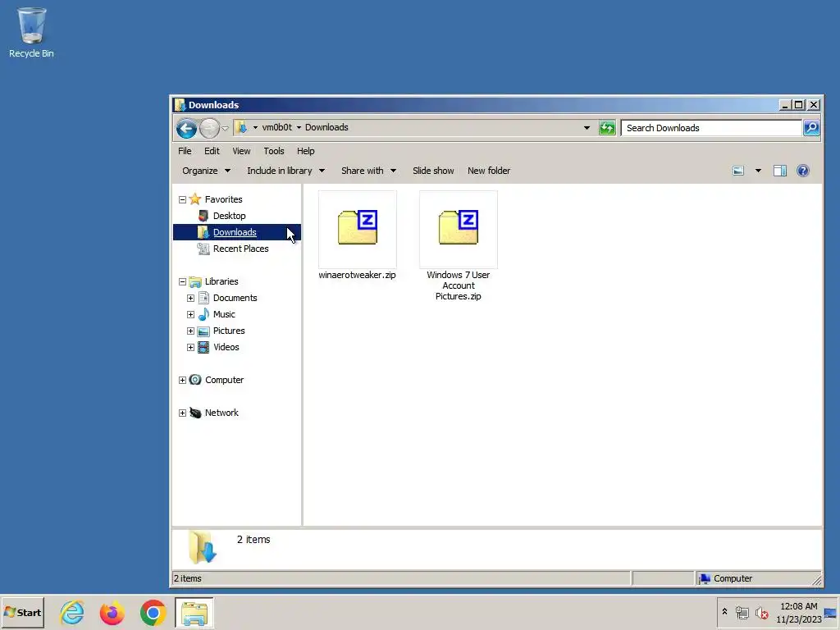Click the network tray icon

[x=742, y=612]
